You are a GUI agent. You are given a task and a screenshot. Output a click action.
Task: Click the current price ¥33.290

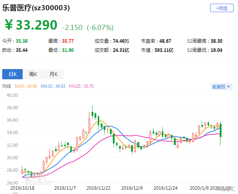[31, 25]
